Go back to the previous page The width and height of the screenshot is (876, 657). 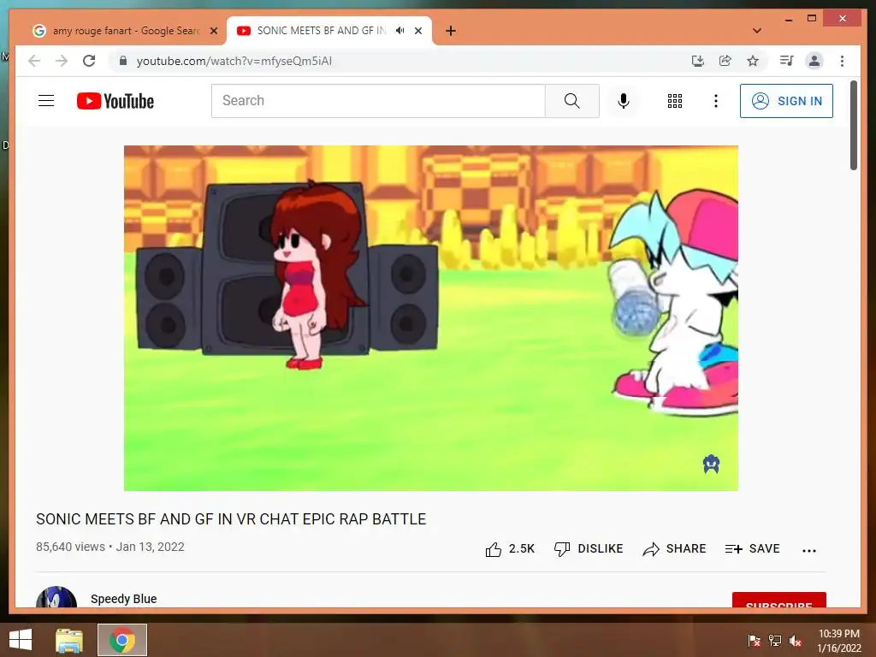(34, 61)
